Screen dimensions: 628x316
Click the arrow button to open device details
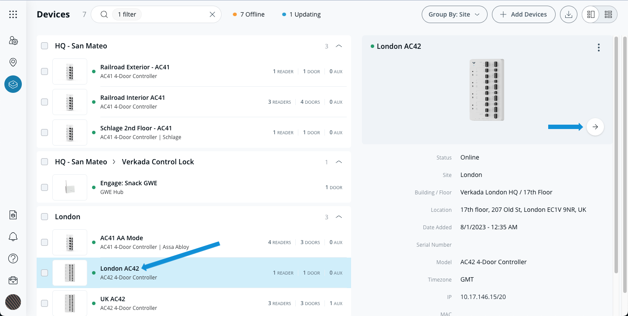click(595, 127)
